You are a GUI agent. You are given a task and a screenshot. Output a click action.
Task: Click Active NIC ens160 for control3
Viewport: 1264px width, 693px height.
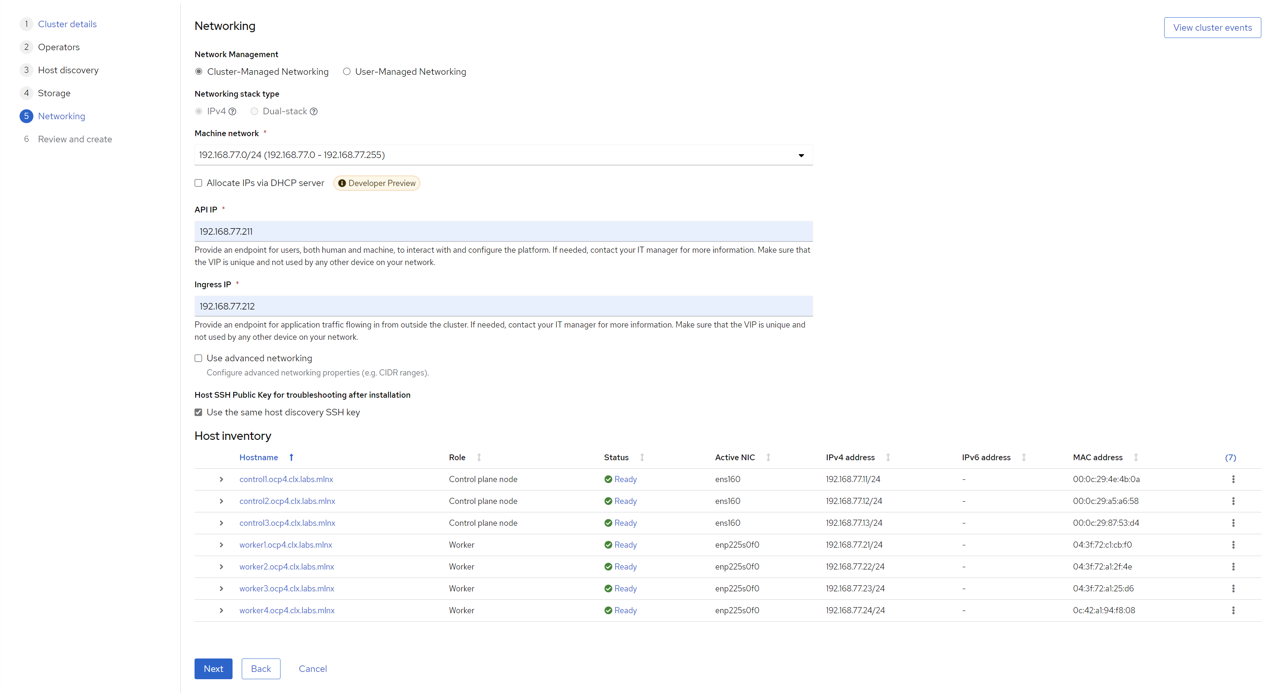[727, 523]
